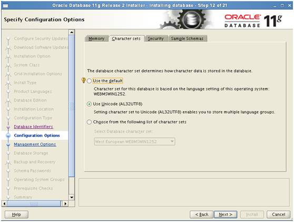The width and height of the screenshot is (294, 222).
Task: Click the step list scroll down arrow
Action: point(72,197)
